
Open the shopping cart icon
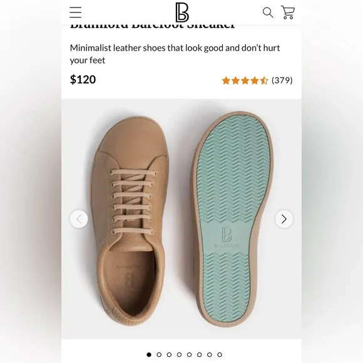click(x=288, y=13)
